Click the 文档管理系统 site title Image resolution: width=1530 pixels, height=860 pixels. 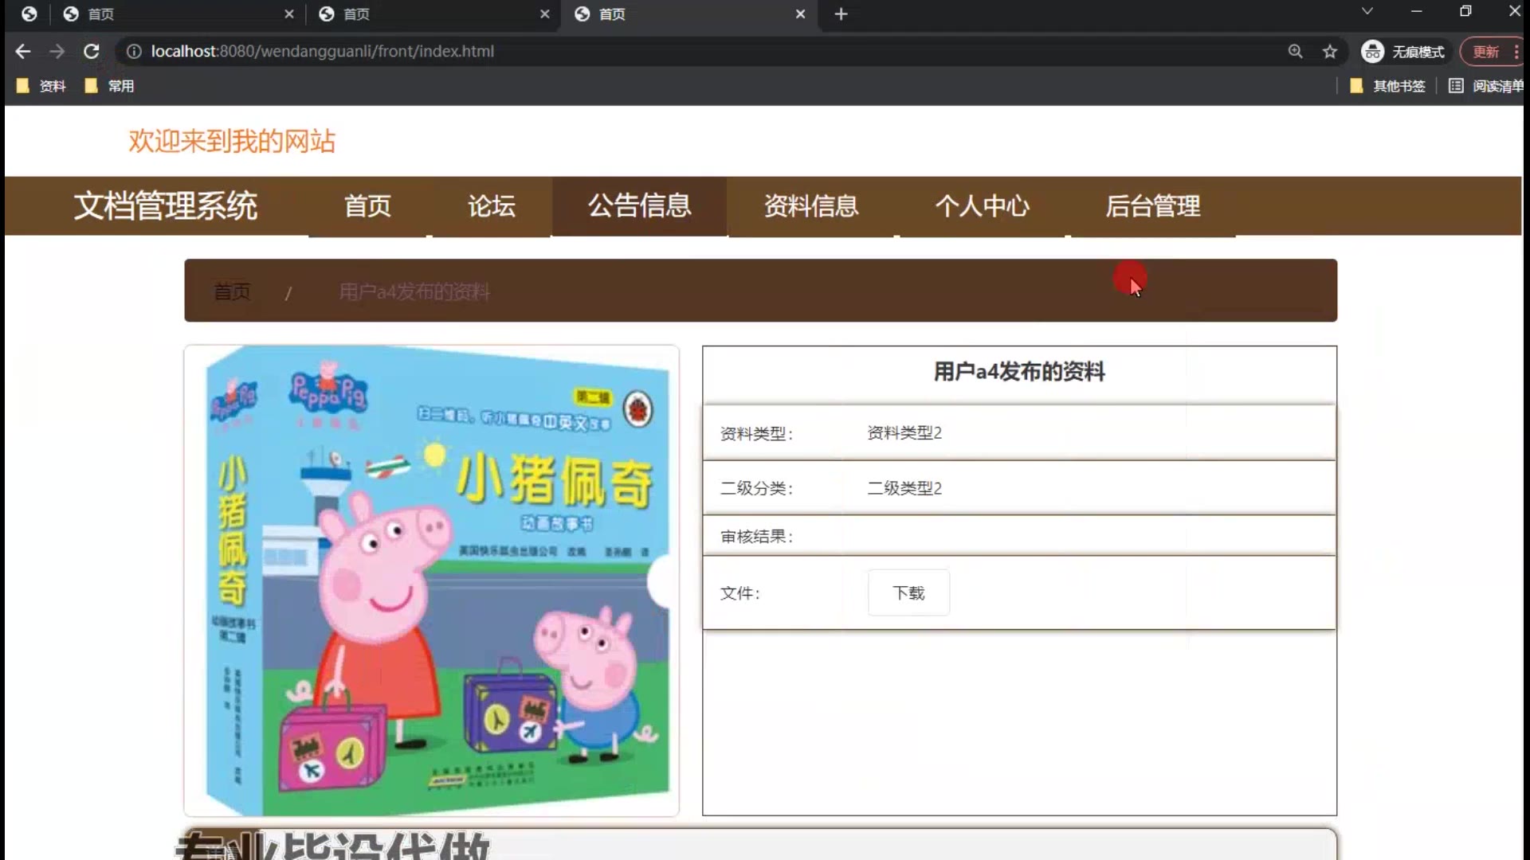(x=166, y=205)
